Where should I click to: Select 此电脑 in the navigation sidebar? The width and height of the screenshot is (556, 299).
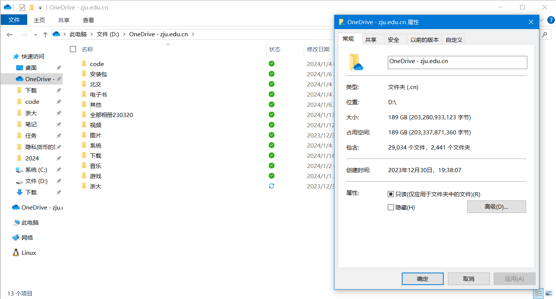click(30, 222)
